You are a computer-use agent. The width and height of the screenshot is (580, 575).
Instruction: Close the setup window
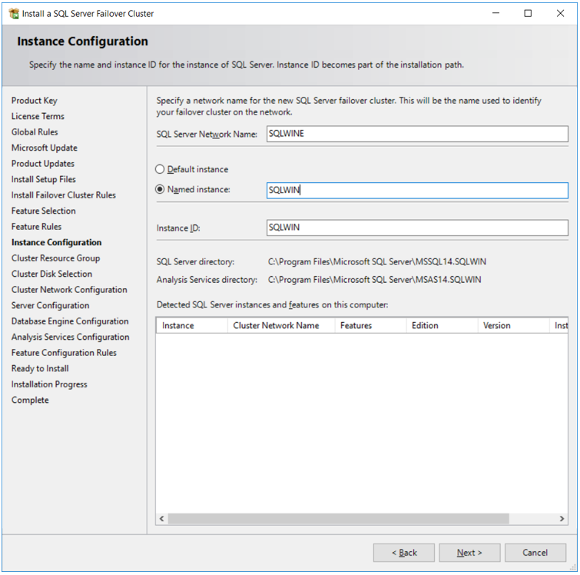coord(560,13)
